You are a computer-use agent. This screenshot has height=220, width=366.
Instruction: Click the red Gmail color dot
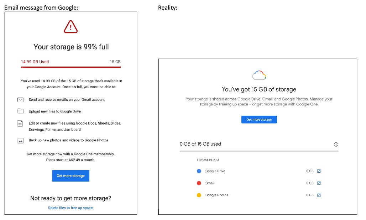tap(199, 183)
